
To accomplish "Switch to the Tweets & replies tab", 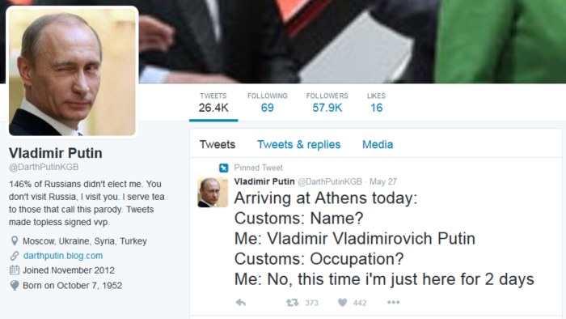I will pos(299,144).
